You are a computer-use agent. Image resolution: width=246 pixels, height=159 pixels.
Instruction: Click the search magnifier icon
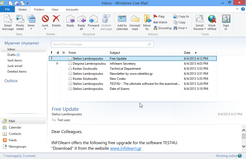coord(149,44)
